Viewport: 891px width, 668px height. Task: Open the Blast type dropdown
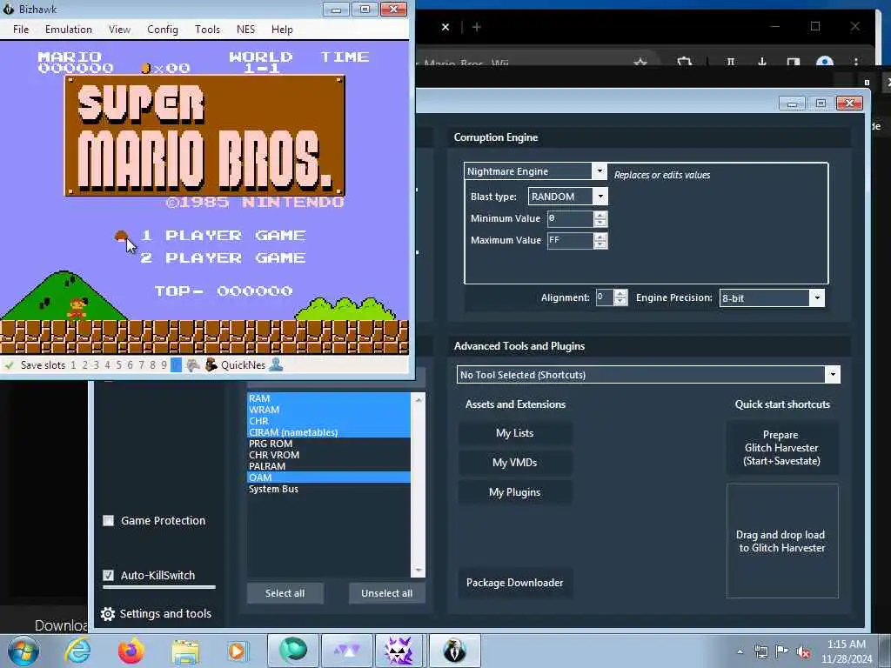[x=600, y=197]
